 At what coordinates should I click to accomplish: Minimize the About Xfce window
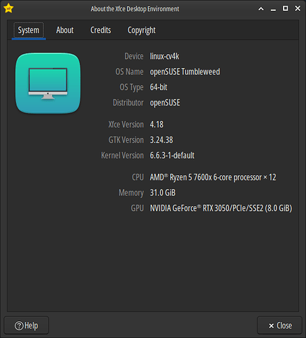[x=273, y=9]
